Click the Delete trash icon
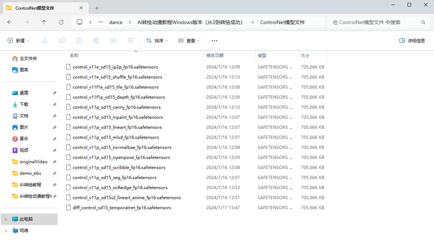 (x=131, y=41)
